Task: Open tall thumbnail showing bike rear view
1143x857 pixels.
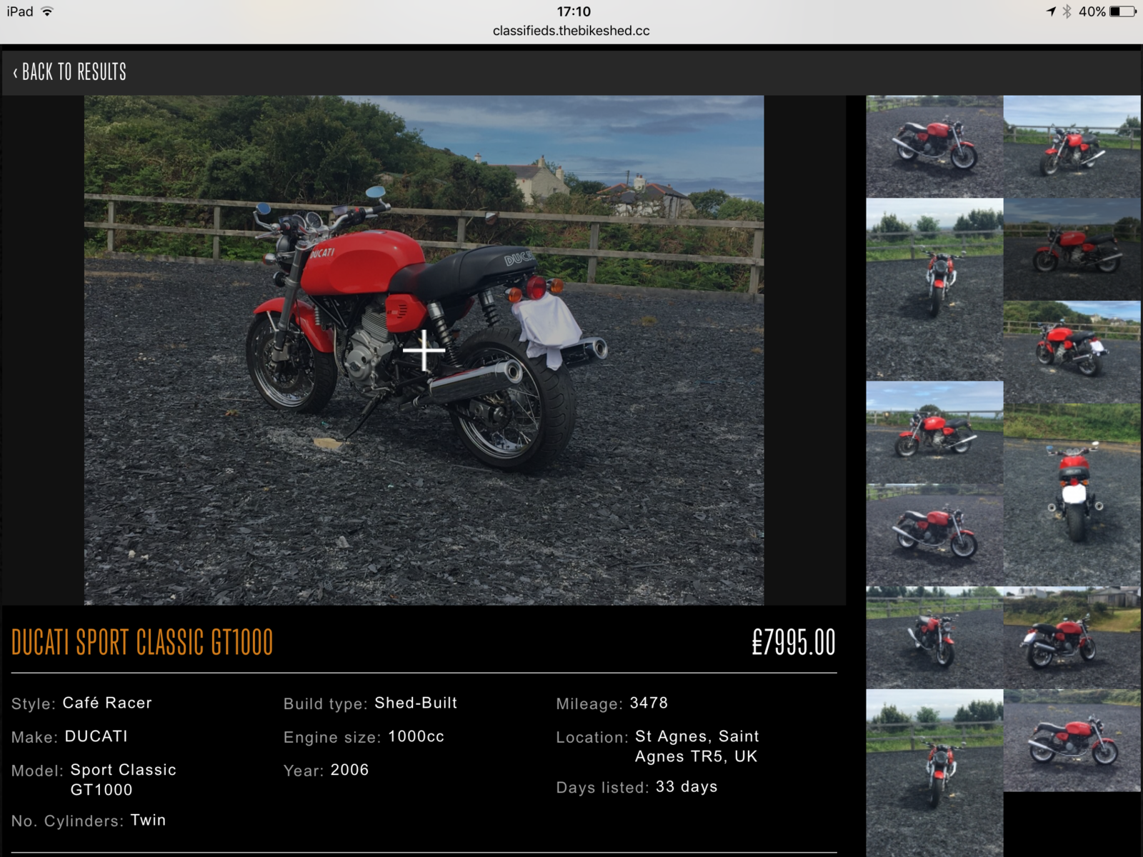Action: [x=1072, y=495]
